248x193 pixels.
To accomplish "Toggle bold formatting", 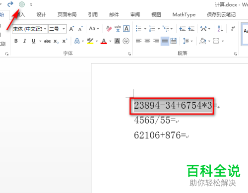I will [x=16, y=41].
